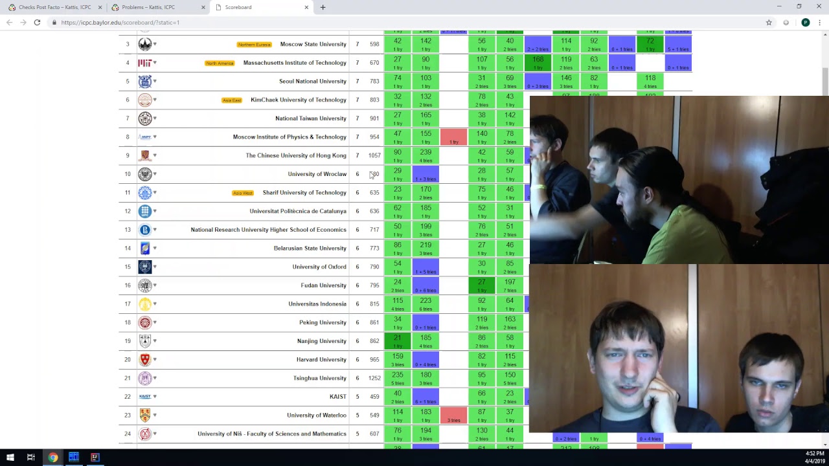Click KimChaek University's logo
The height and width of the screenshot is (466, 829).
click(145, 100)
